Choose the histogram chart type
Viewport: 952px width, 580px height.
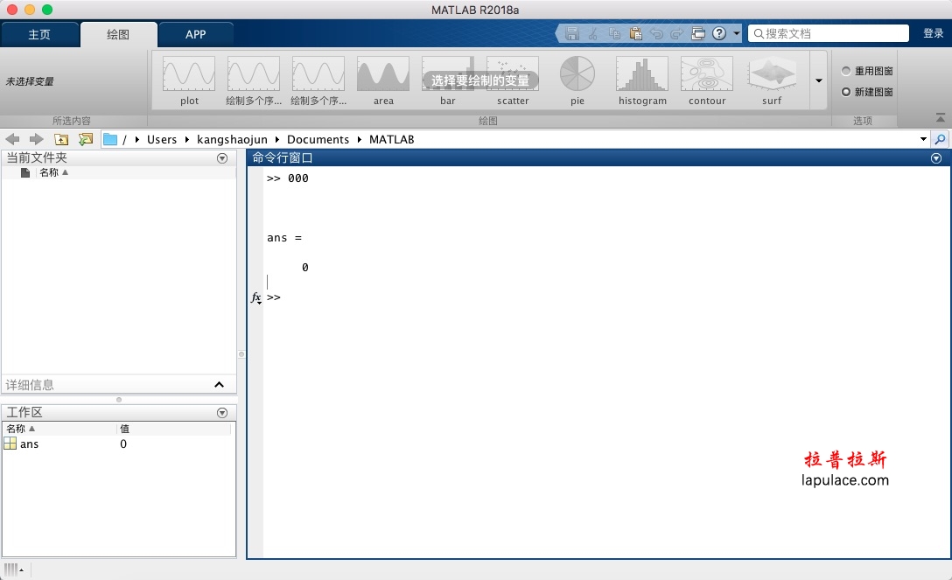(642, 81)
